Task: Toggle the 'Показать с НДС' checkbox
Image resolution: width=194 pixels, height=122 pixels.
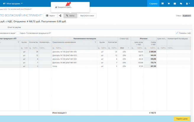Action: 177,33
